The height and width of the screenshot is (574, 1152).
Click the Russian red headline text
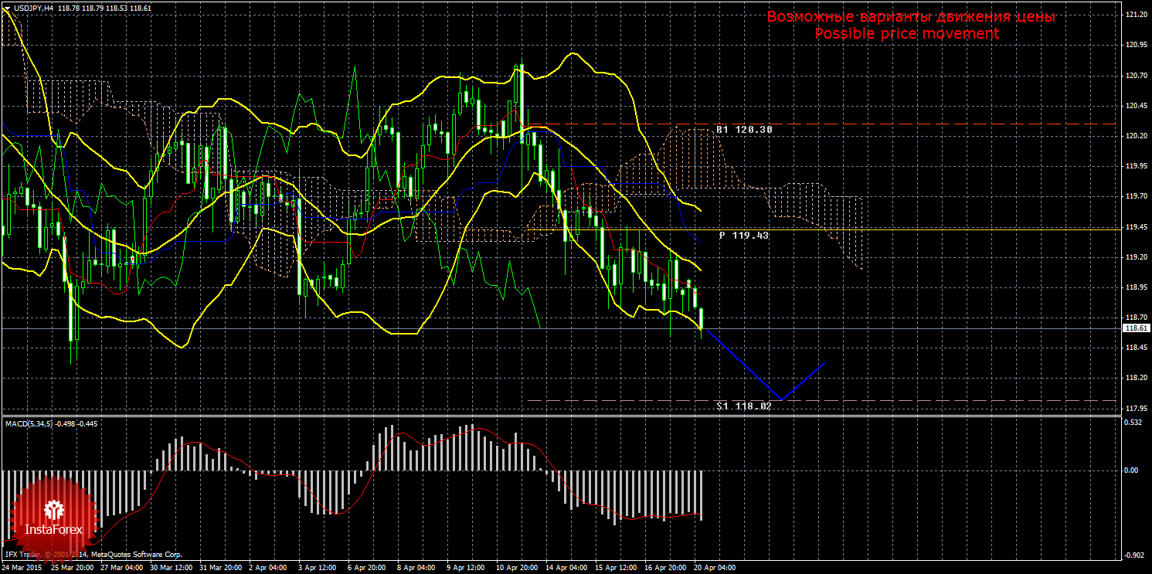coord(910,17)
